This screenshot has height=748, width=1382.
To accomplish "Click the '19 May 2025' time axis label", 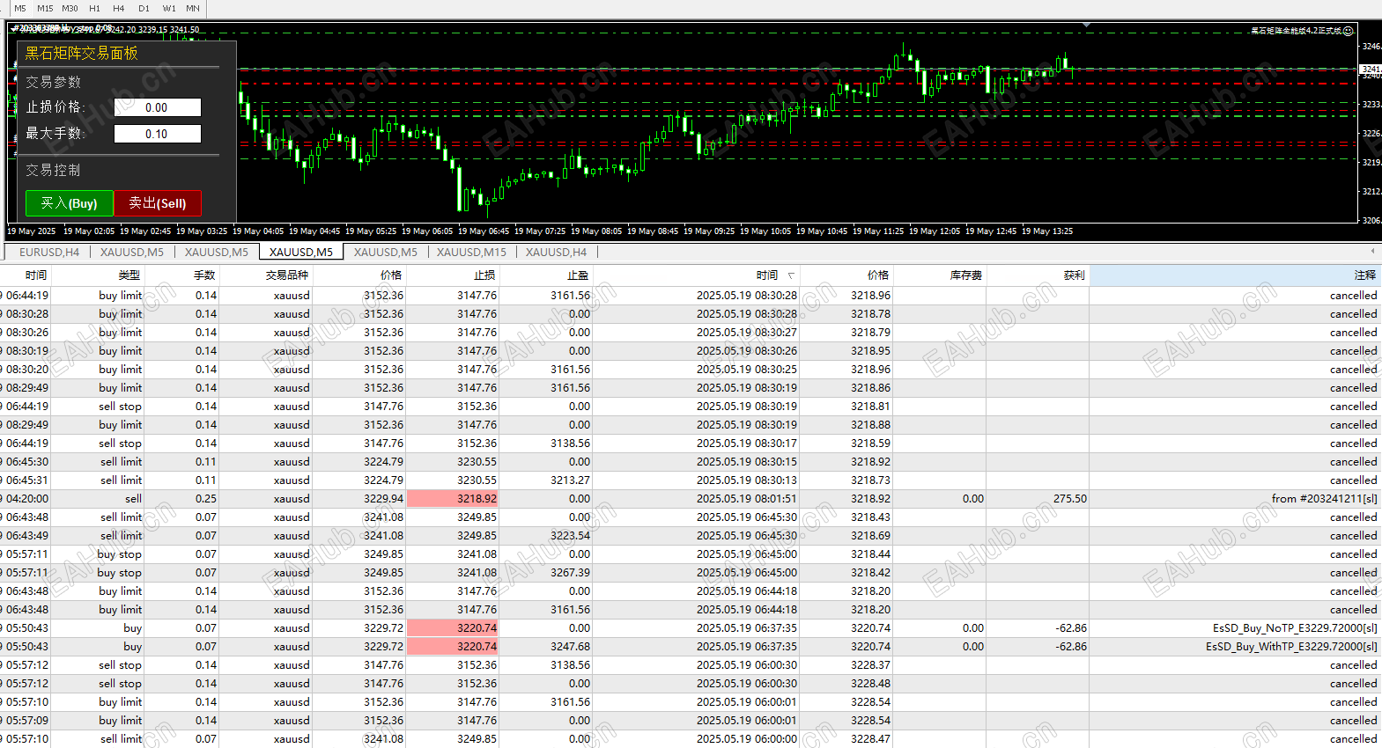I will (x=31, y=231).
